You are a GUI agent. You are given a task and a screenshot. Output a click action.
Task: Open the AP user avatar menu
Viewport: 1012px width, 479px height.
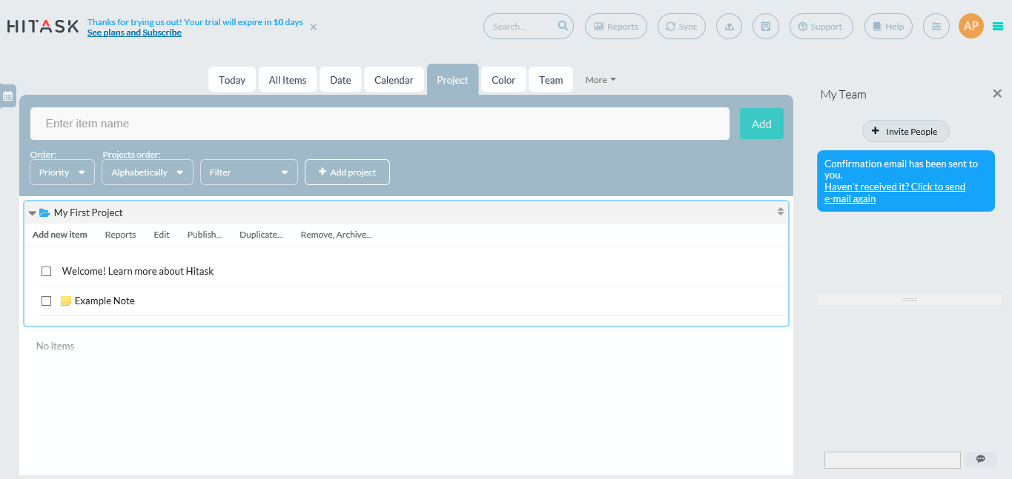(x=971, y=26)
